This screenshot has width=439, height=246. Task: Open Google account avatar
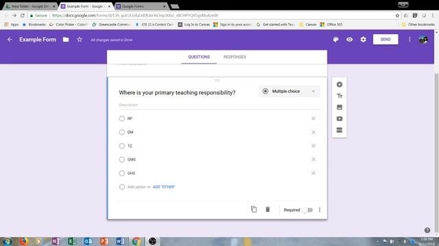423,40
